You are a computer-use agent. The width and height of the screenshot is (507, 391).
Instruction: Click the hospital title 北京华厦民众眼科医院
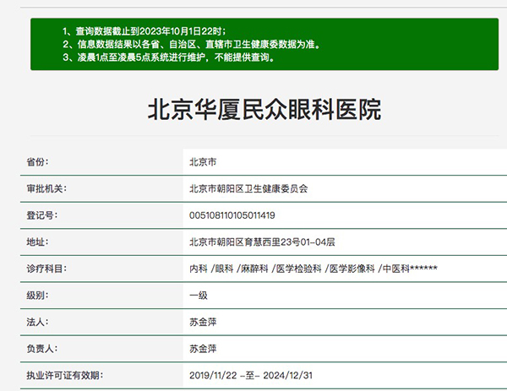pyautogui.click(x=264, y=110)
